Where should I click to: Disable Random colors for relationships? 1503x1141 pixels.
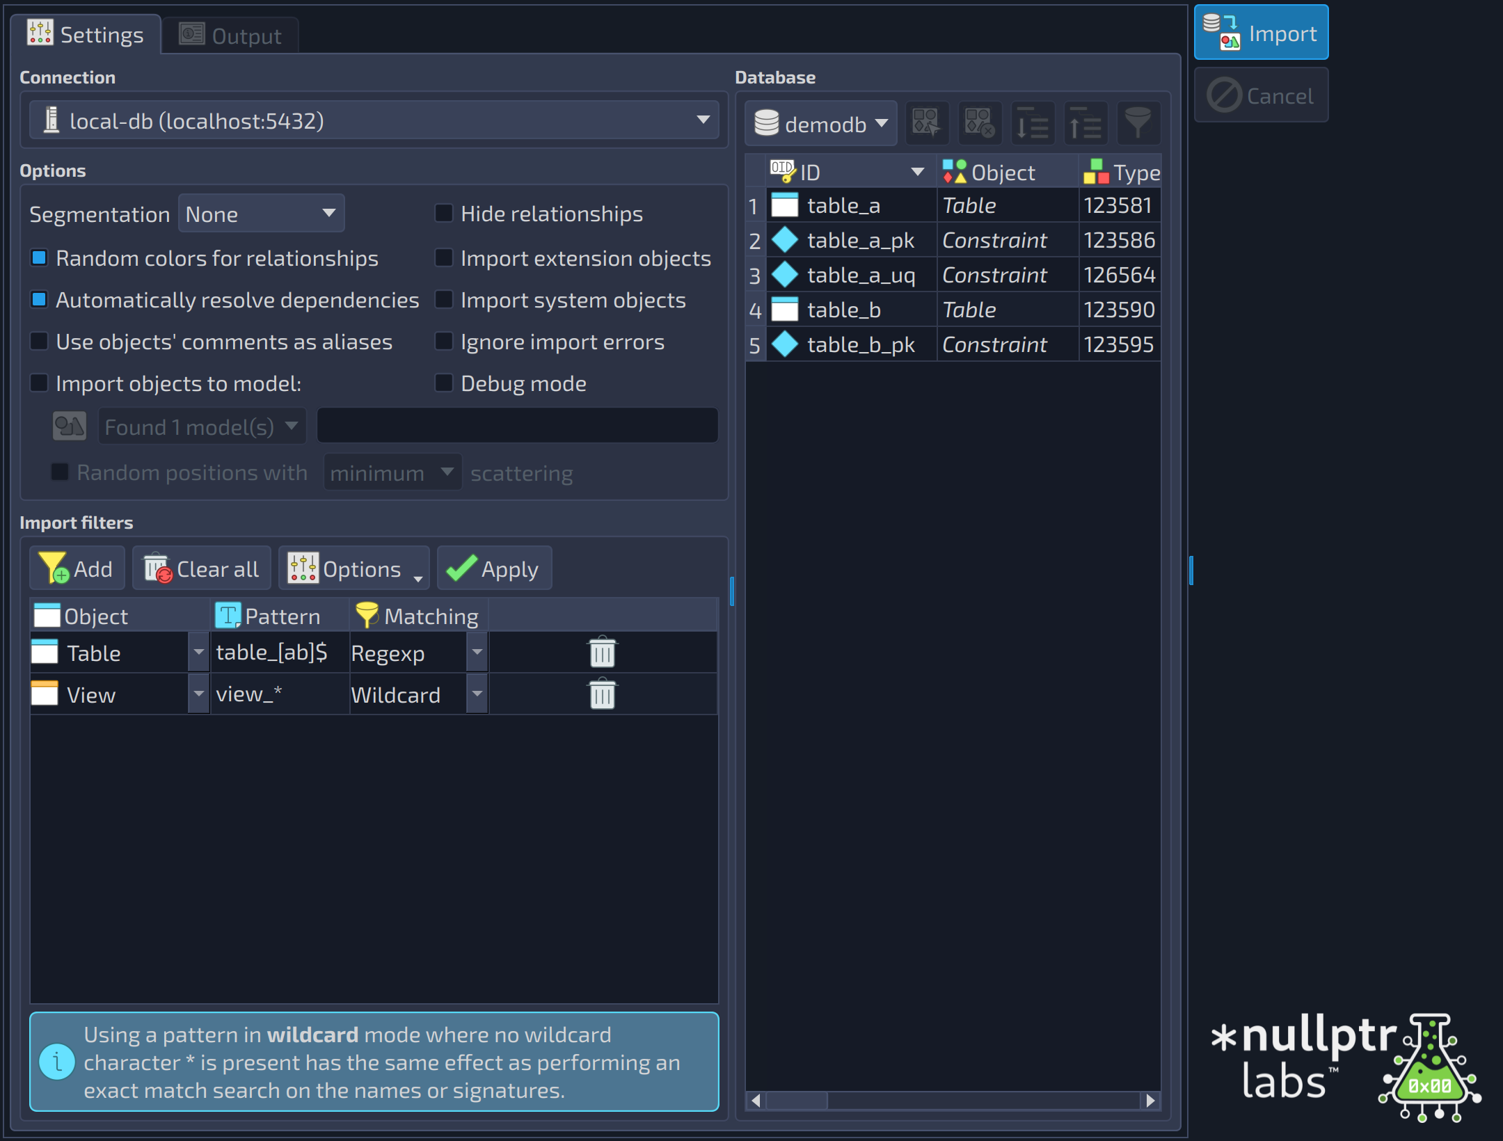point(40,258)
